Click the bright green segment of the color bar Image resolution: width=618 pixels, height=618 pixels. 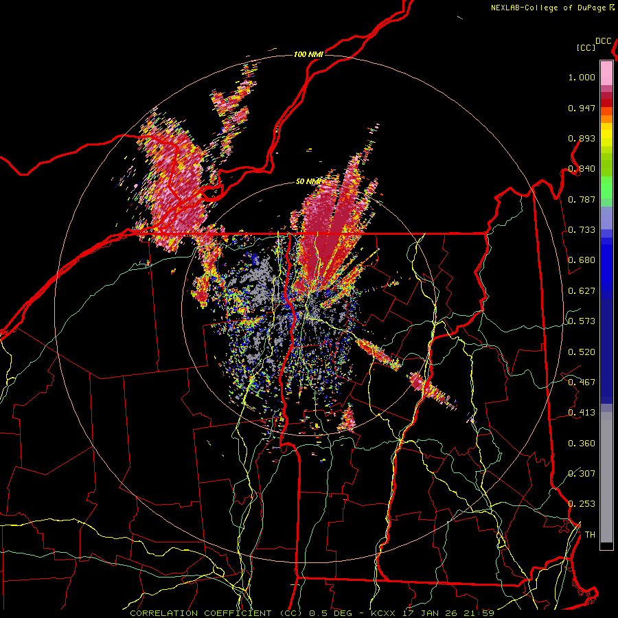click(x=606, y=187)
